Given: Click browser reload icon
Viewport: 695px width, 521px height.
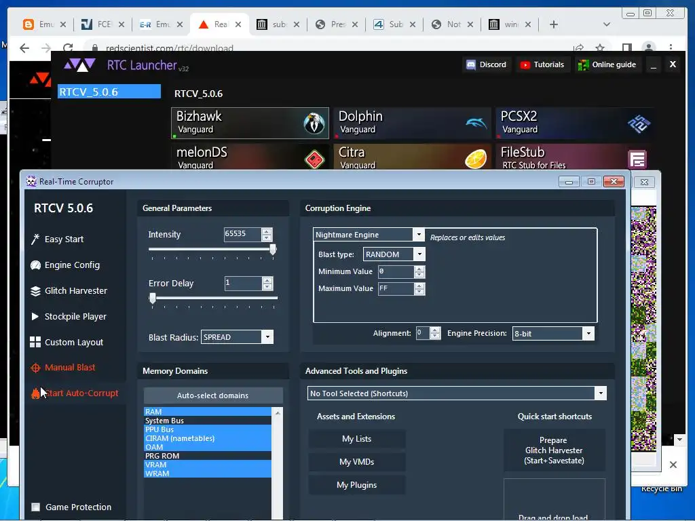Looking at the screenshot, I should 68,48.
